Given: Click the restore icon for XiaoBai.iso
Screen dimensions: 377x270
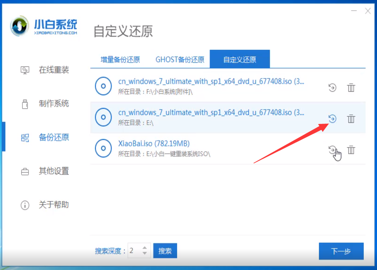Looking at the screenshot, I should tap(332, 150).
